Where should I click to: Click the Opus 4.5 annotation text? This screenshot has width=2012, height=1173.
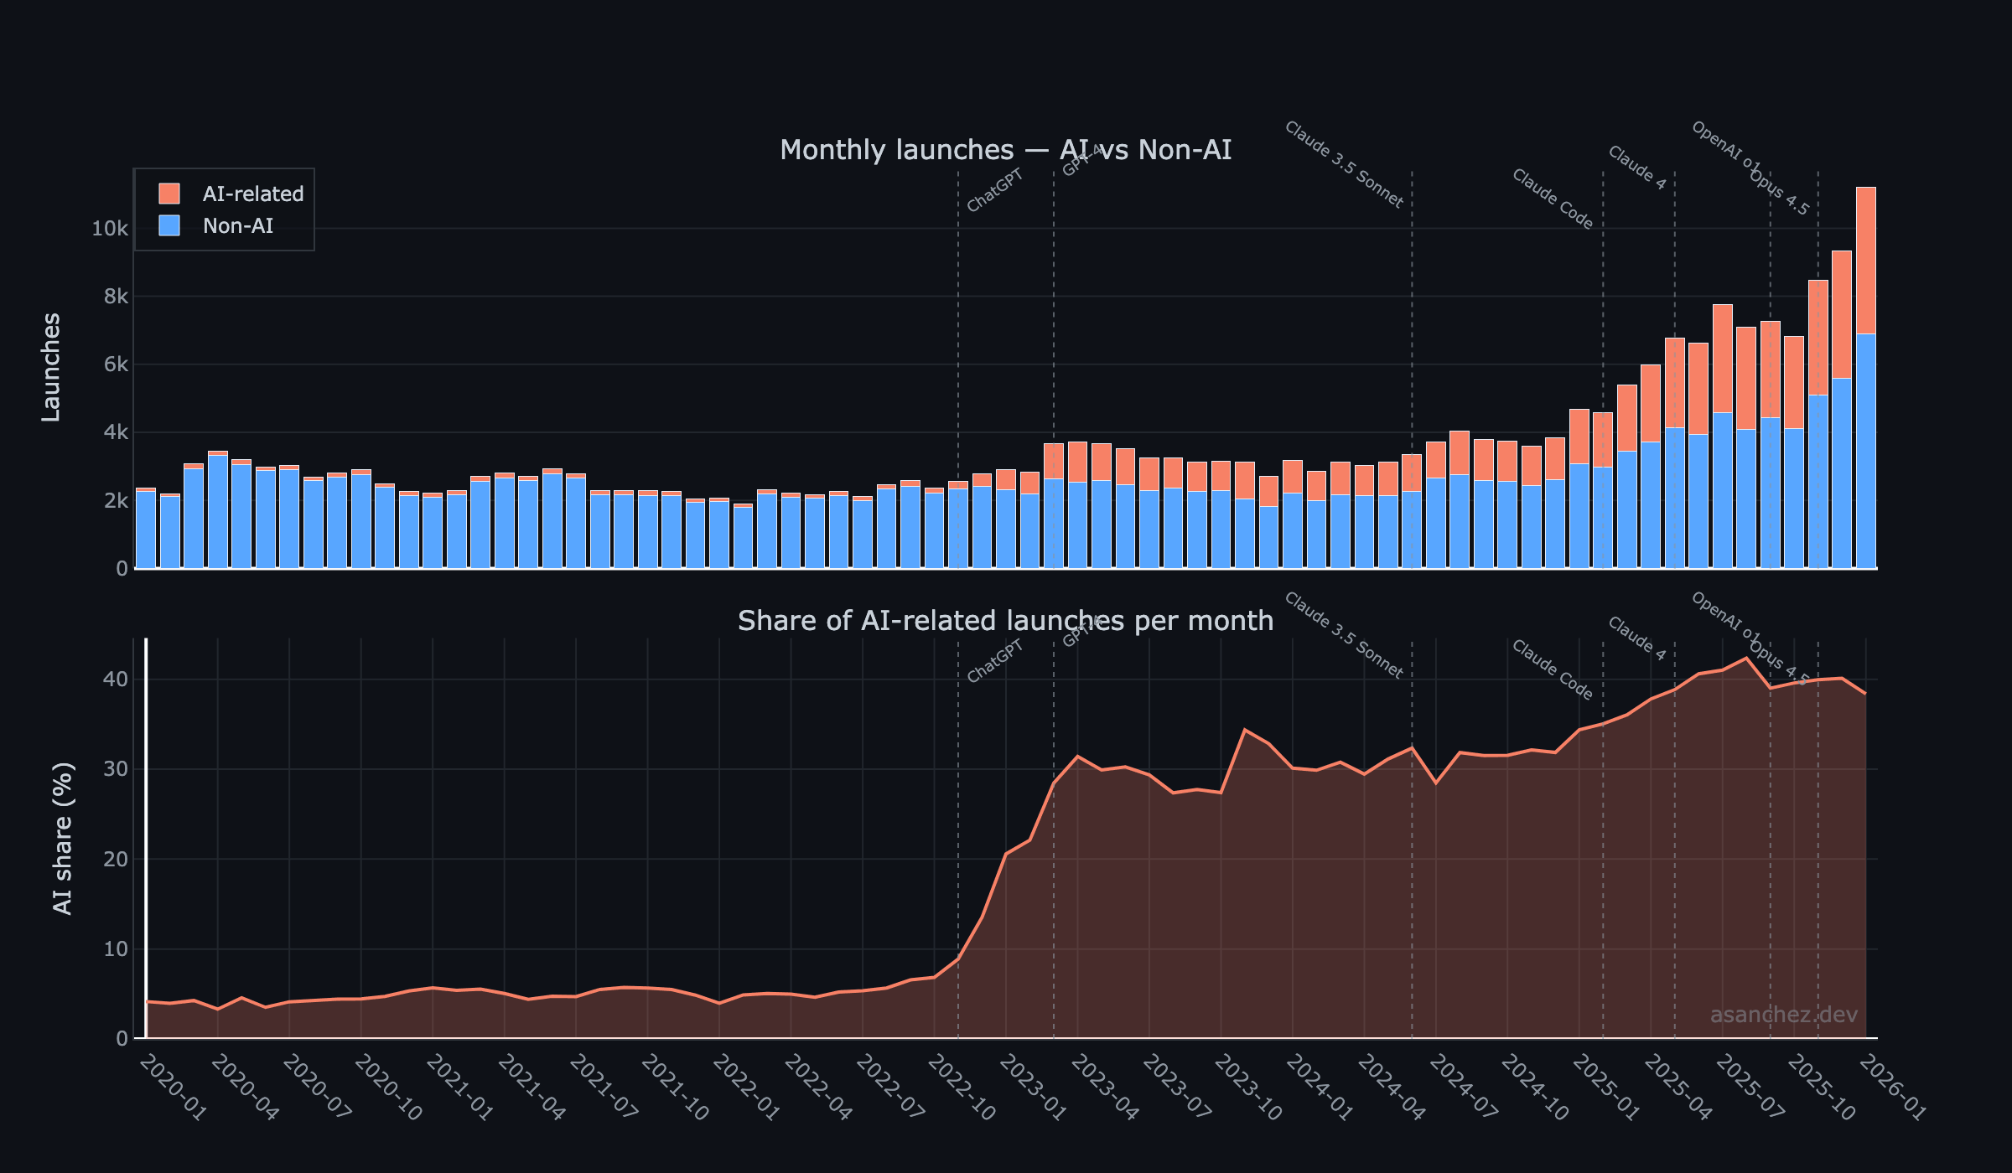(x=1781, y=194)
